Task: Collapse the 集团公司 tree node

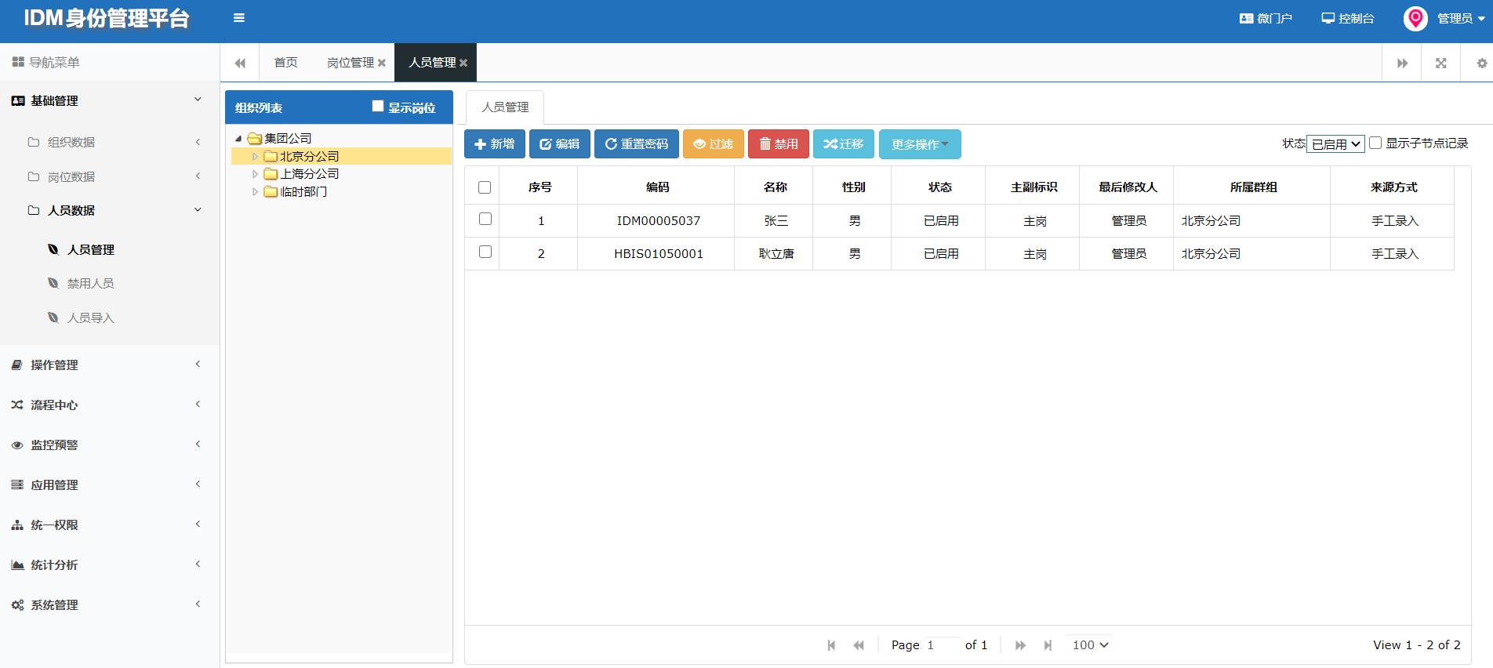Action: 238,139
